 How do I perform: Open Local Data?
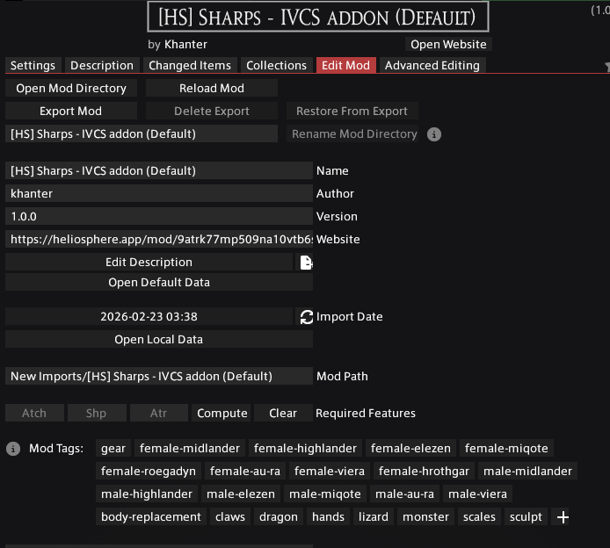pyautogui.click(x=158, y=340)
